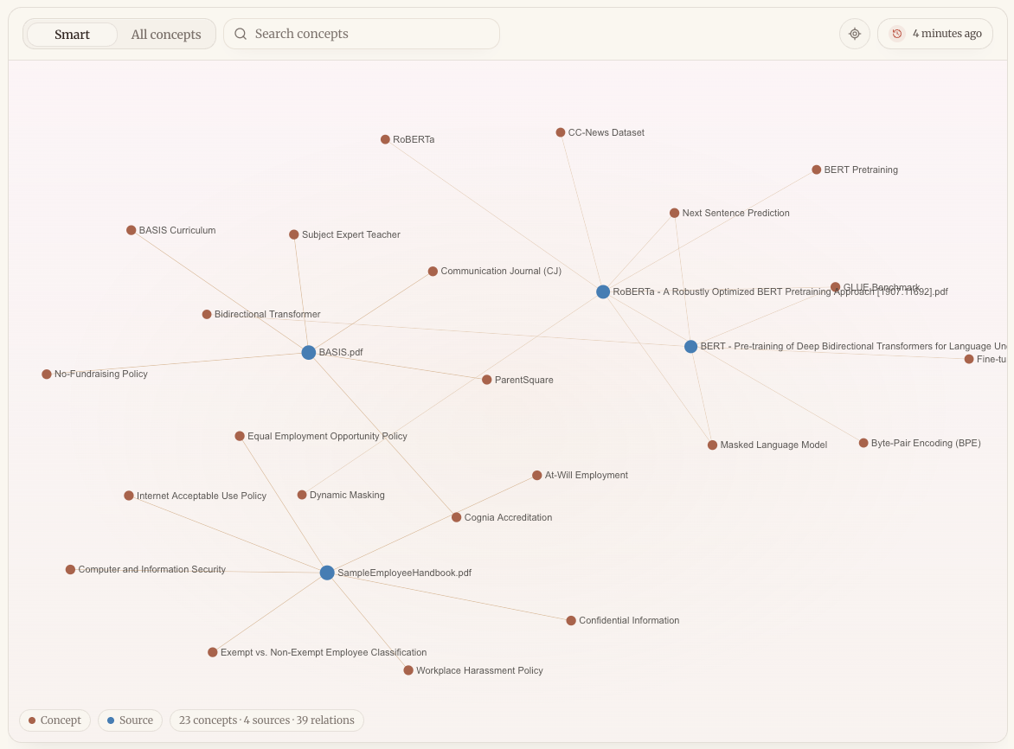1014x749 pixels.
Task: Select the Dynamic Masking concept node
Action: pos(302,495)
